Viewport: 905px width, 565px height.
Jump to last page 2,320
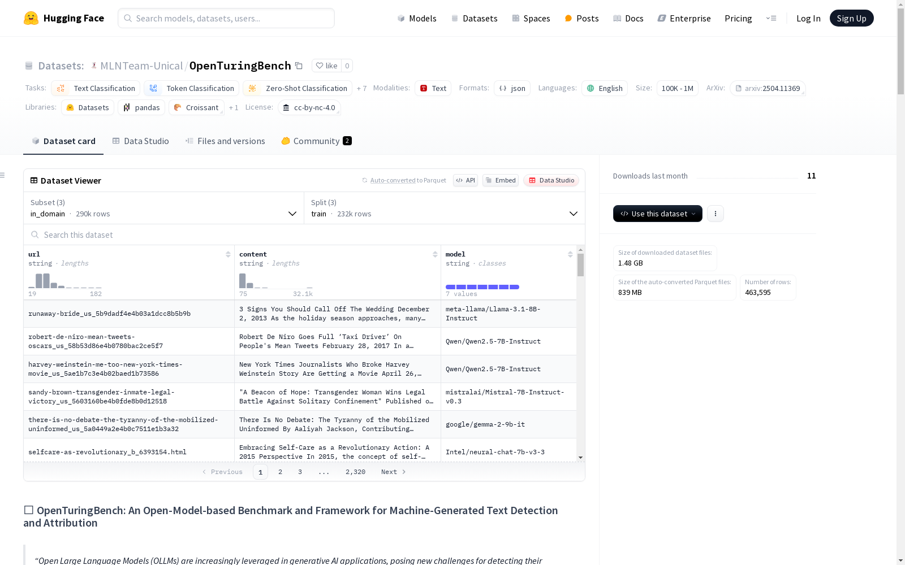(355, 472)
